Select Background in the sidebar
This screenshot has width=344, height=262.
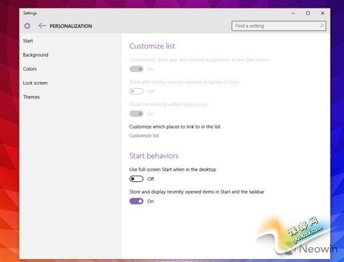(36, 55)
